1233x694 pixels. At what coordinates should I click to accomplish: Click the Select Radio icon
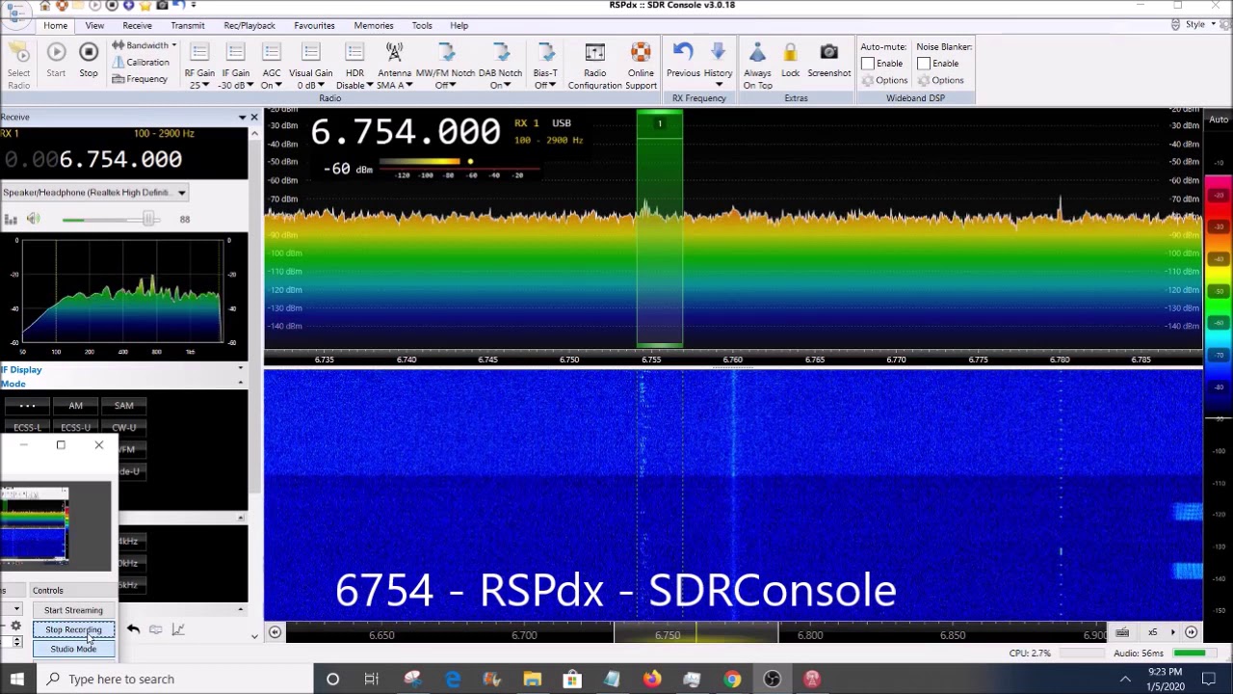point(18,67)
